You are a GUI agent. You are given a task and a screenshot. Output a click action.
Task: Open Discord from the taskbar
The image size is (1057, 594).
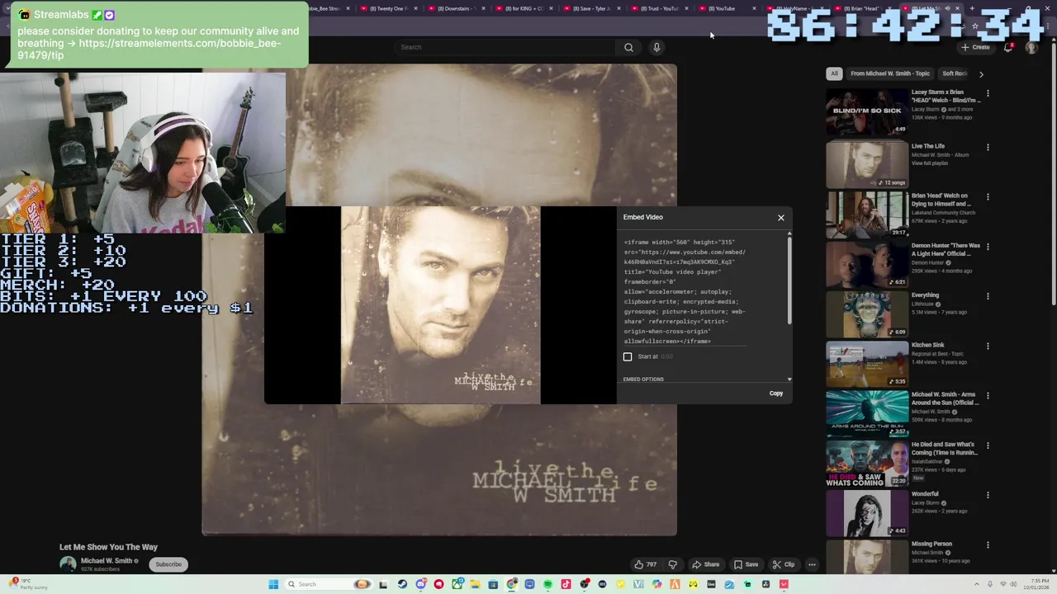(421, 584)
